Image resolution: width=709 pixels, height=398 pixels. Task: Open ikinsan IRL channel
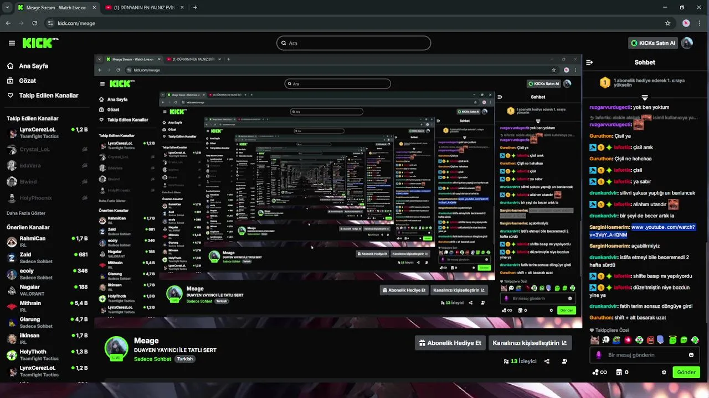(x=47, y=338)
